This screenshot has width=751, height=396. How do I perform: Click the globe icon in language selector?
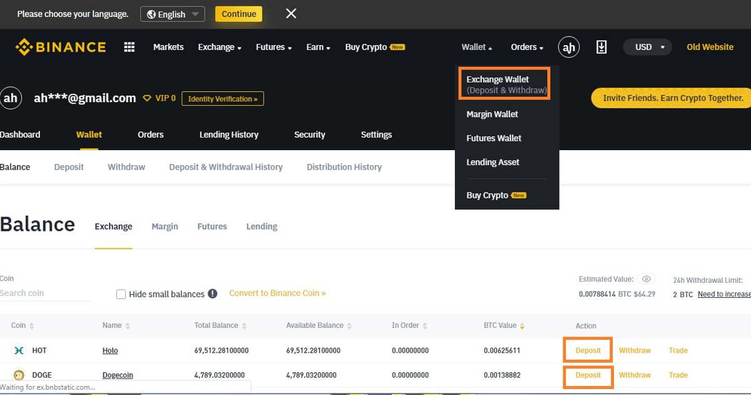[x=151, y=14]
